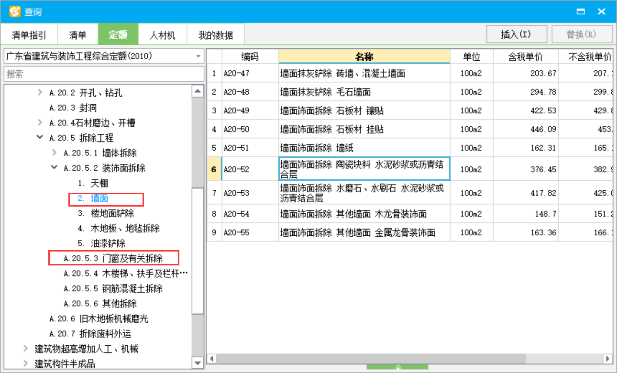Expand the 建筑构件半成品 node
The image size is (617, 373).
(25, 364)
